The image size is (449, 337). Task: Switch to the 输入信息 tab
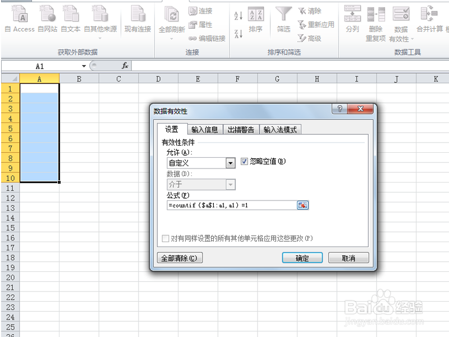click(x=204, y=129)
